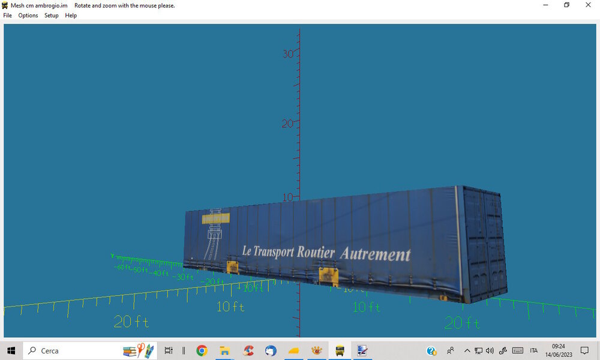Open the Setup menu
The image size is (600, 360).
tap(51, 16)
